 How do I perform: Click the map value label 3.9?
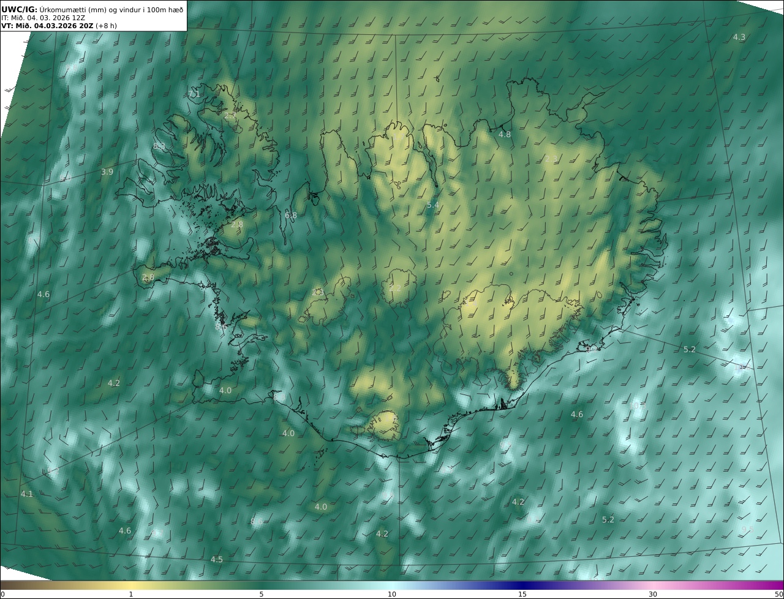coord(107,172)
